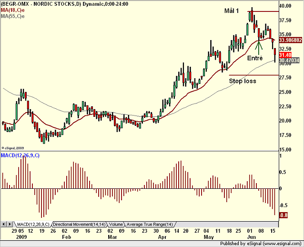Image resolution: width=304 pixels, height=247 pixels.
Task: Click the 17.50 price axis label
Action: [x=285, y=135]
